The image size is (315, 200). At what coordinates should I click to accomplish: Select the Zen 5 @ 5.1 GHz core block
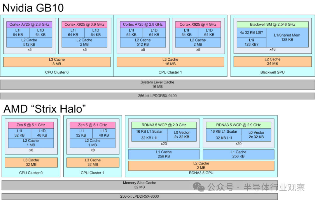click(31, 125)
